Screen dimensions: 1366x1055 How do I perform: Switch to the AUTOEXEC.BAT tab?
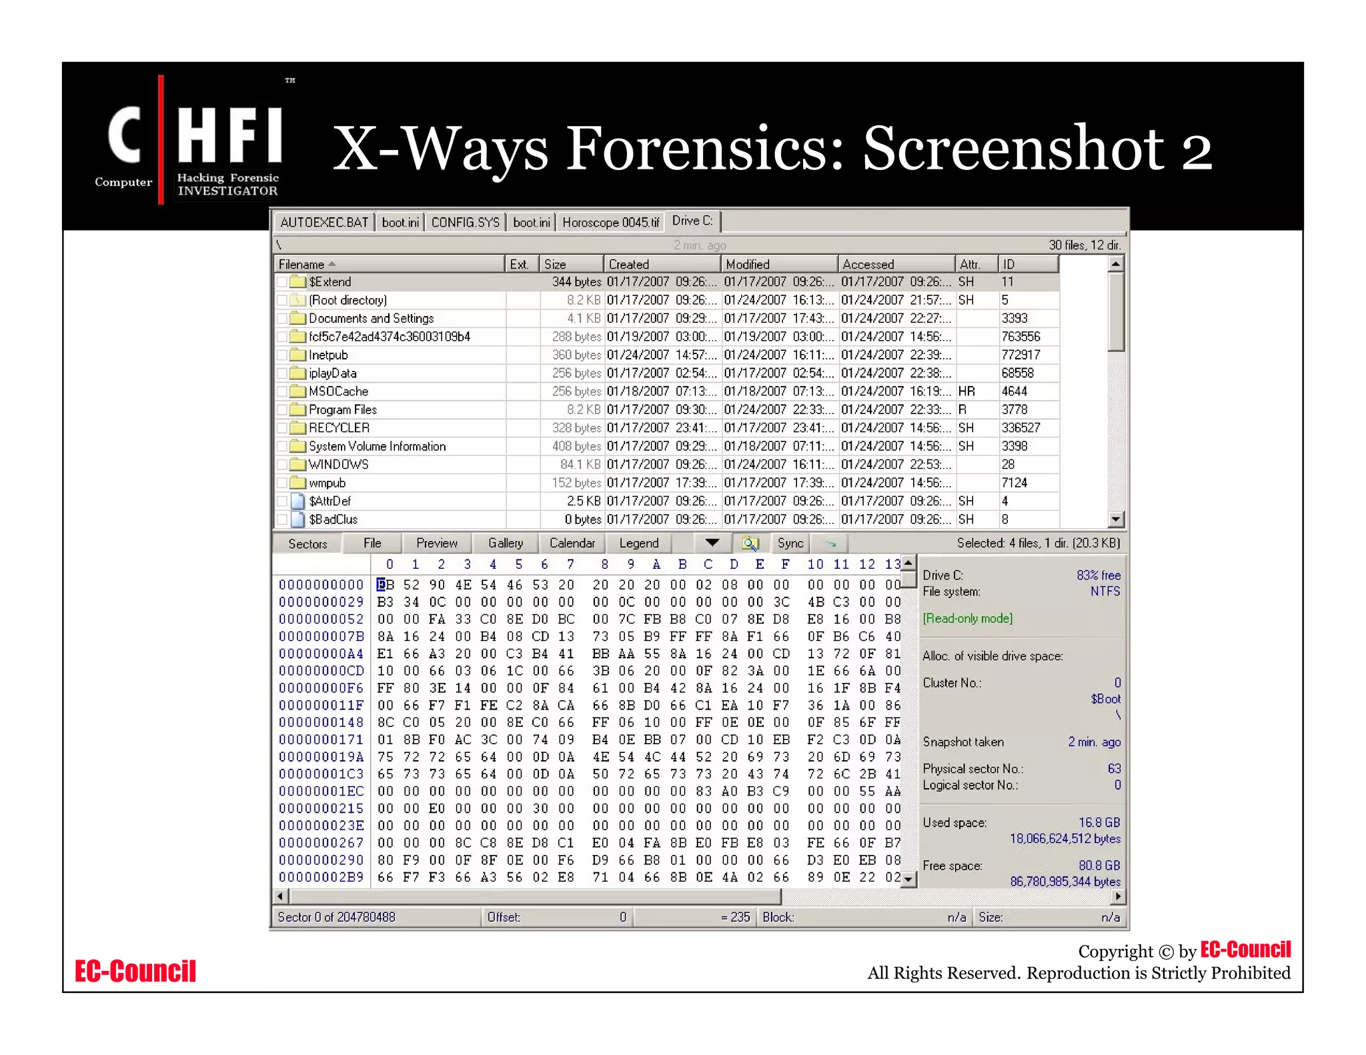(x=324, y=222)
